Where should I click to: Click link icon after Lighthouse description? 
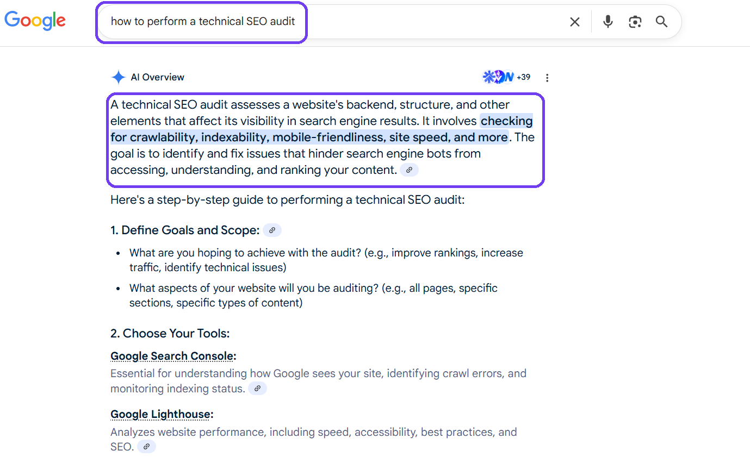[146, 447]
